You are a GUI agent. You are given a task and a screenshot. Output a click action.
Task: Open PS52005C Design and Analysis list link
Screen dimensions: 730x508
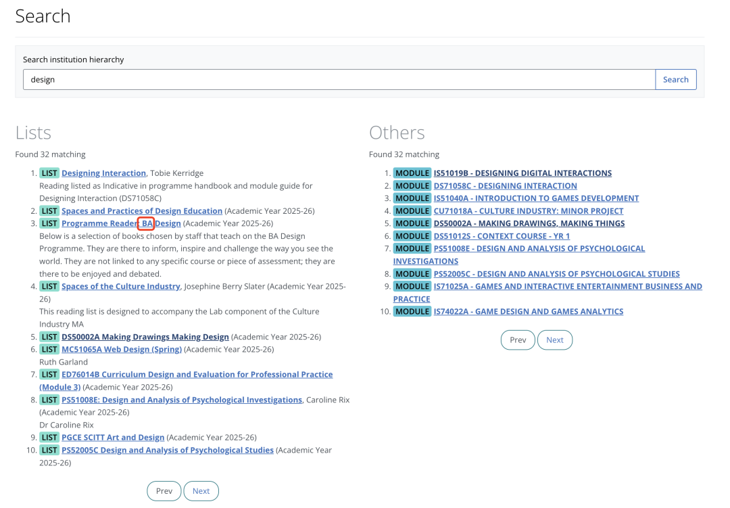(168, 450)
